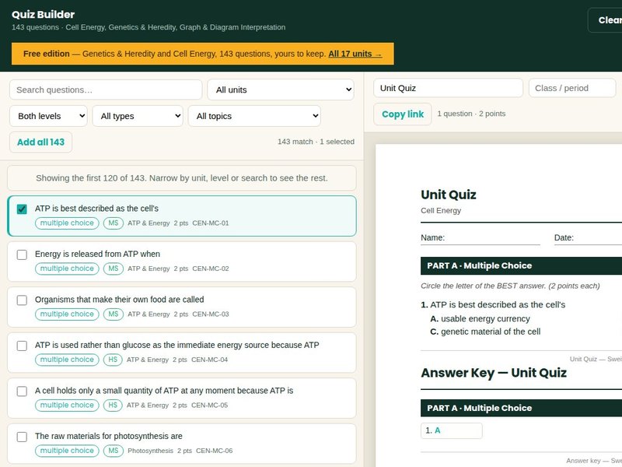Screen dimensions: 622x467
Task: Click the multiple choice tag on CEN-MC-02
Action: (67, 269)
